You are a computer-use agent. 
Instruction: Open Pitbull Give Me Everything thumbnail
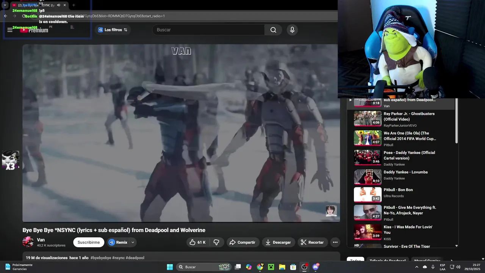coord(368,212)
